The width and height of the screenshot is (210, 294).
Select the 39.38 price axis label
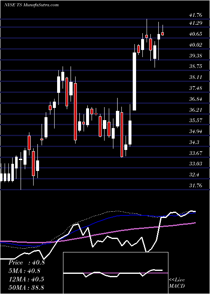tap(195, 56)
